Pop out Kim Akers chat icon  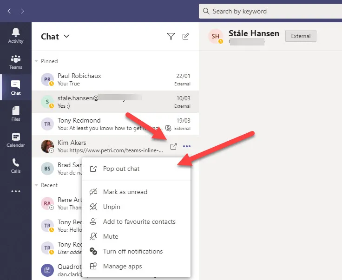click(x=173, y=146)
